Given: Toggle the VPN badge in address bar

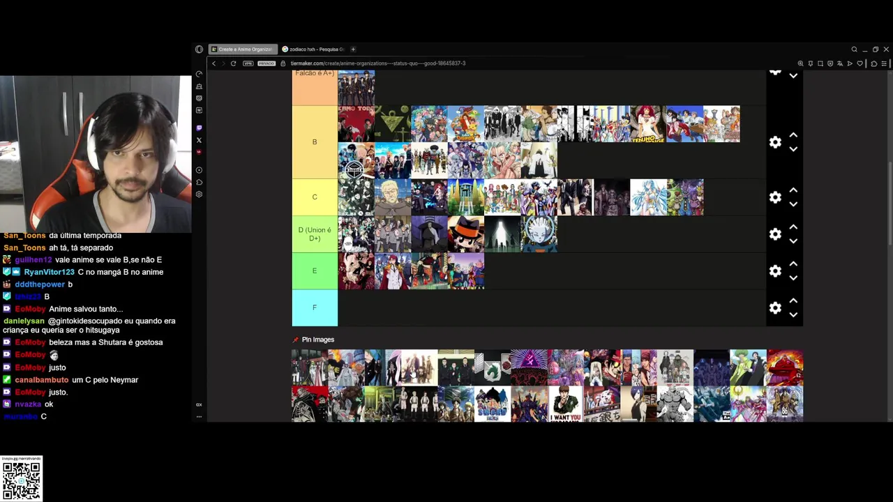Looking at the screenshot, I should coord(248,63).
